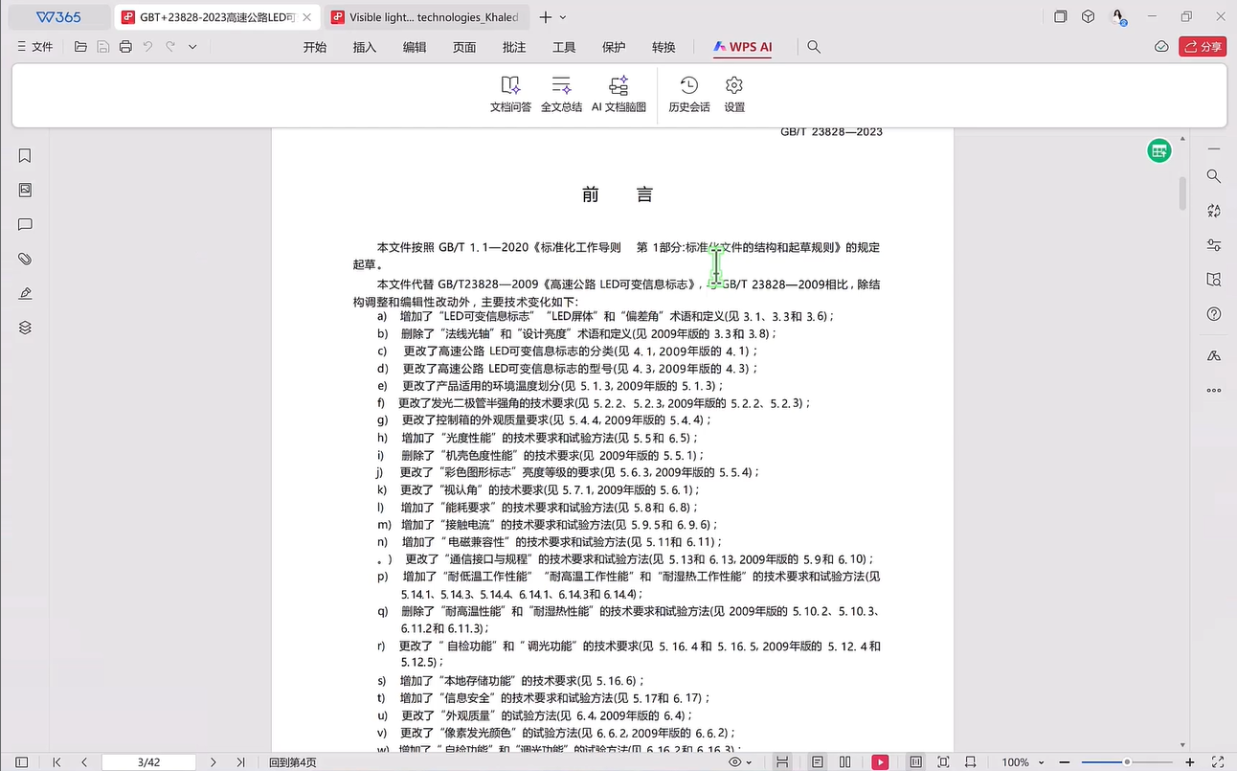Viewport: 1237px width, 771px height.
Task: Open the layers panel in left sidebar
Action: click(25, 328)
